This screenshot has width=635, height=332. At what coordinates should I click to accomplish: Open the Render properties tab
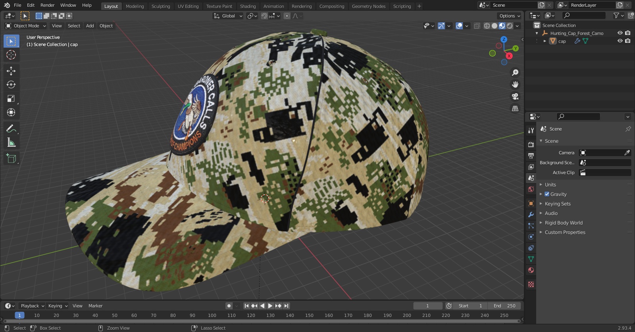[531, 145]
